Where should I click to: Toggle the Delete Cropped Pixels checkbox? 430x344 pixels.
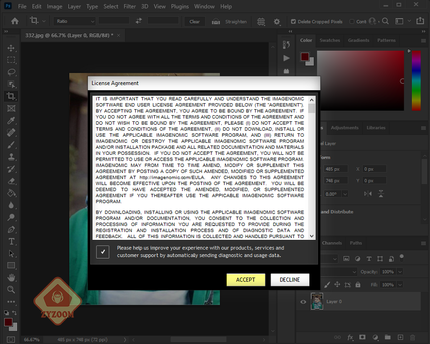click(293, 21)
